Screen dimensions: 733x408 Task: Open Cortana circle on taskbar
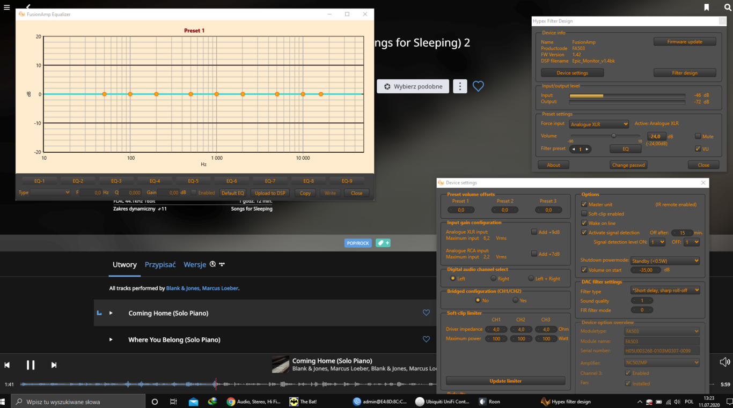click(155, 402)
